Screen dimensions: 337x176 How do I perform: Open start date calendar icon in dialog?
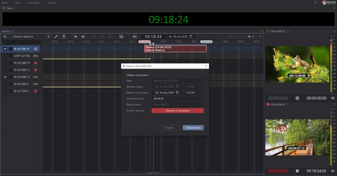click(x=177, y=87)
